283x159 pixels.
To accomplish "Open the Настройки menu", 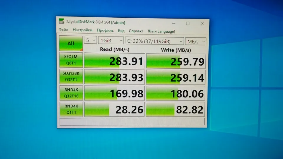I will click(83, 30).
